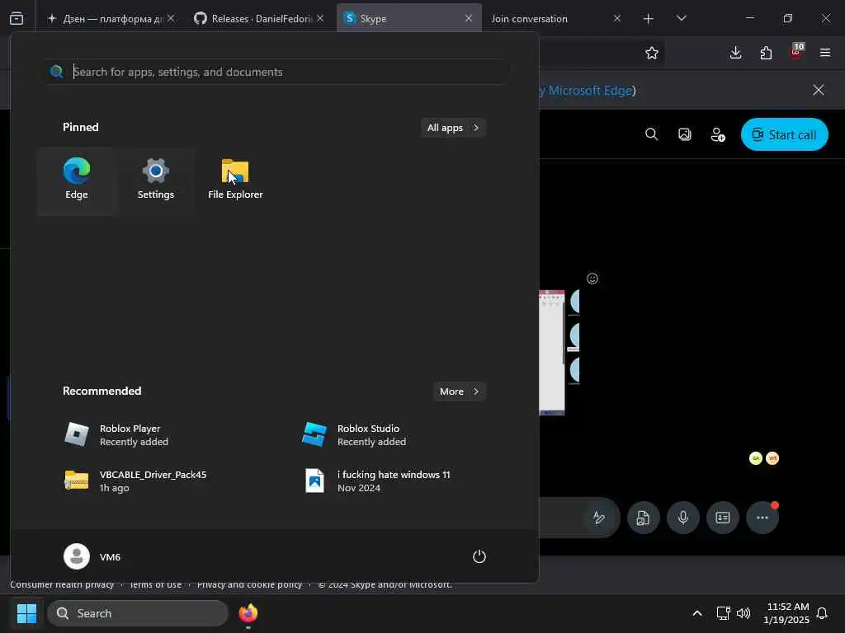845x633 pixels.
Task: Add people to Skype conversation
Action: point(718,134)
